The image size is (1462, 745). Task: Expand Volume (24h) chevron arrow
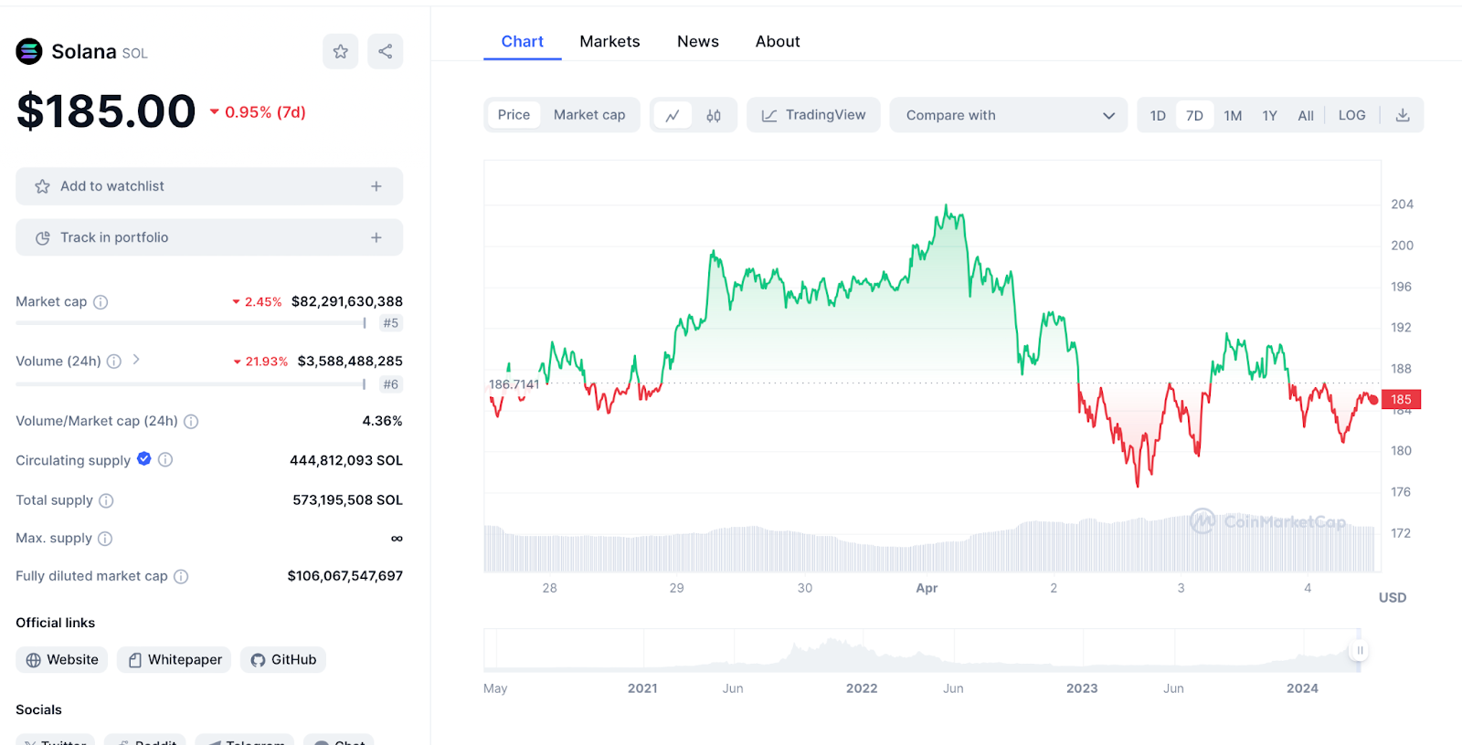(136, 360)
